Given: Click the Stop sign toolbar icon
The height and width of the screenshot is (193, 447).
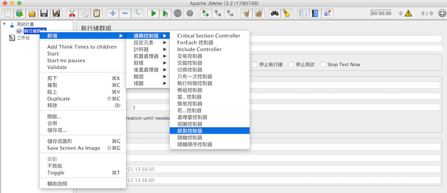Looking at the screenshot, I should point(178,13).
